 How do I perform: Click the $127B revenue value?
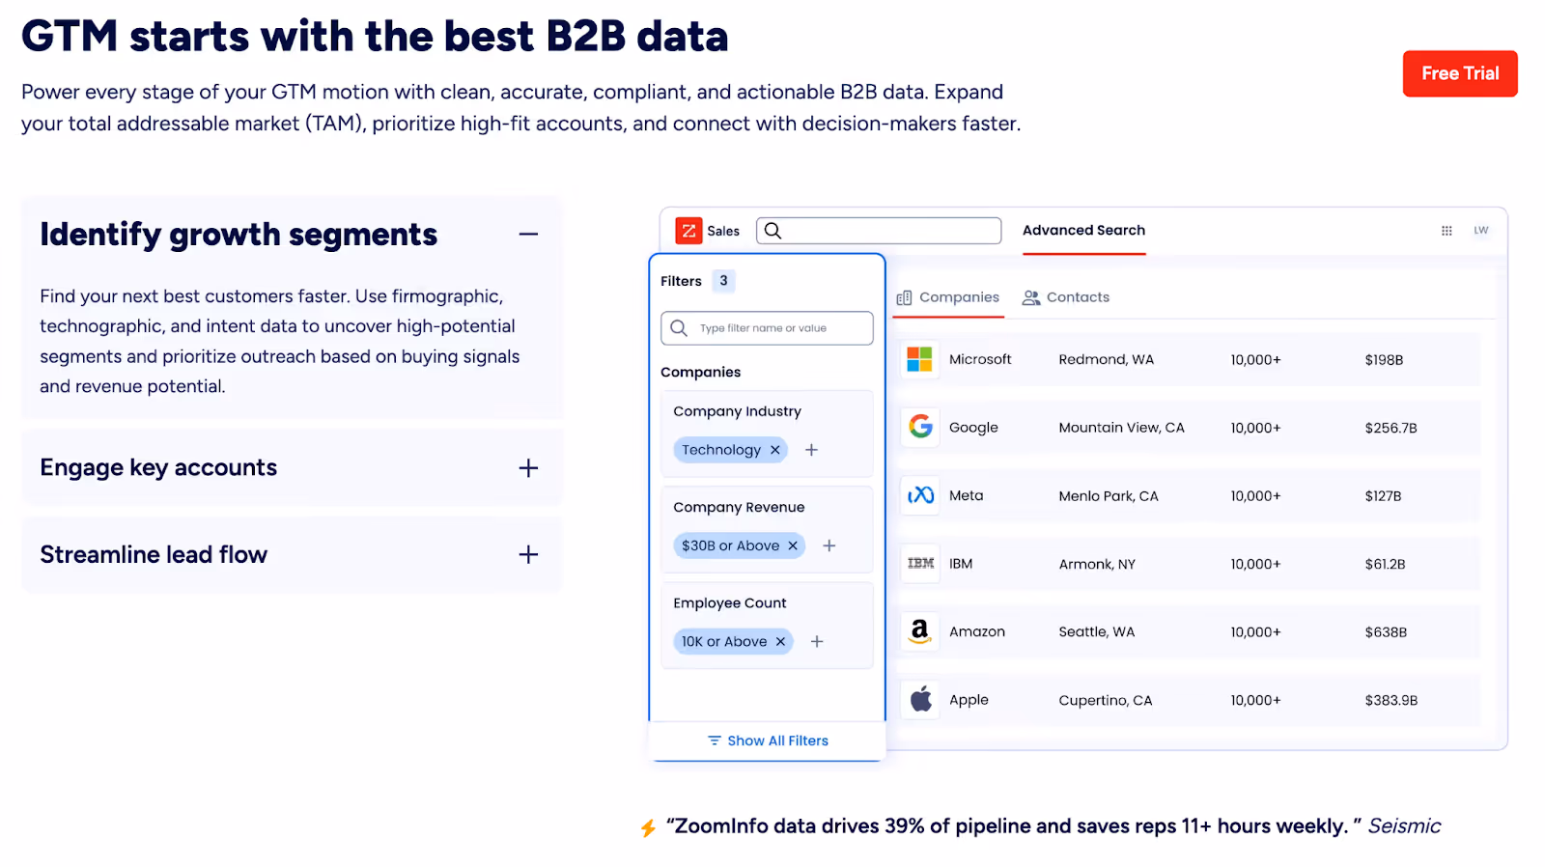pyautogui.click(x=1383, y=496)
